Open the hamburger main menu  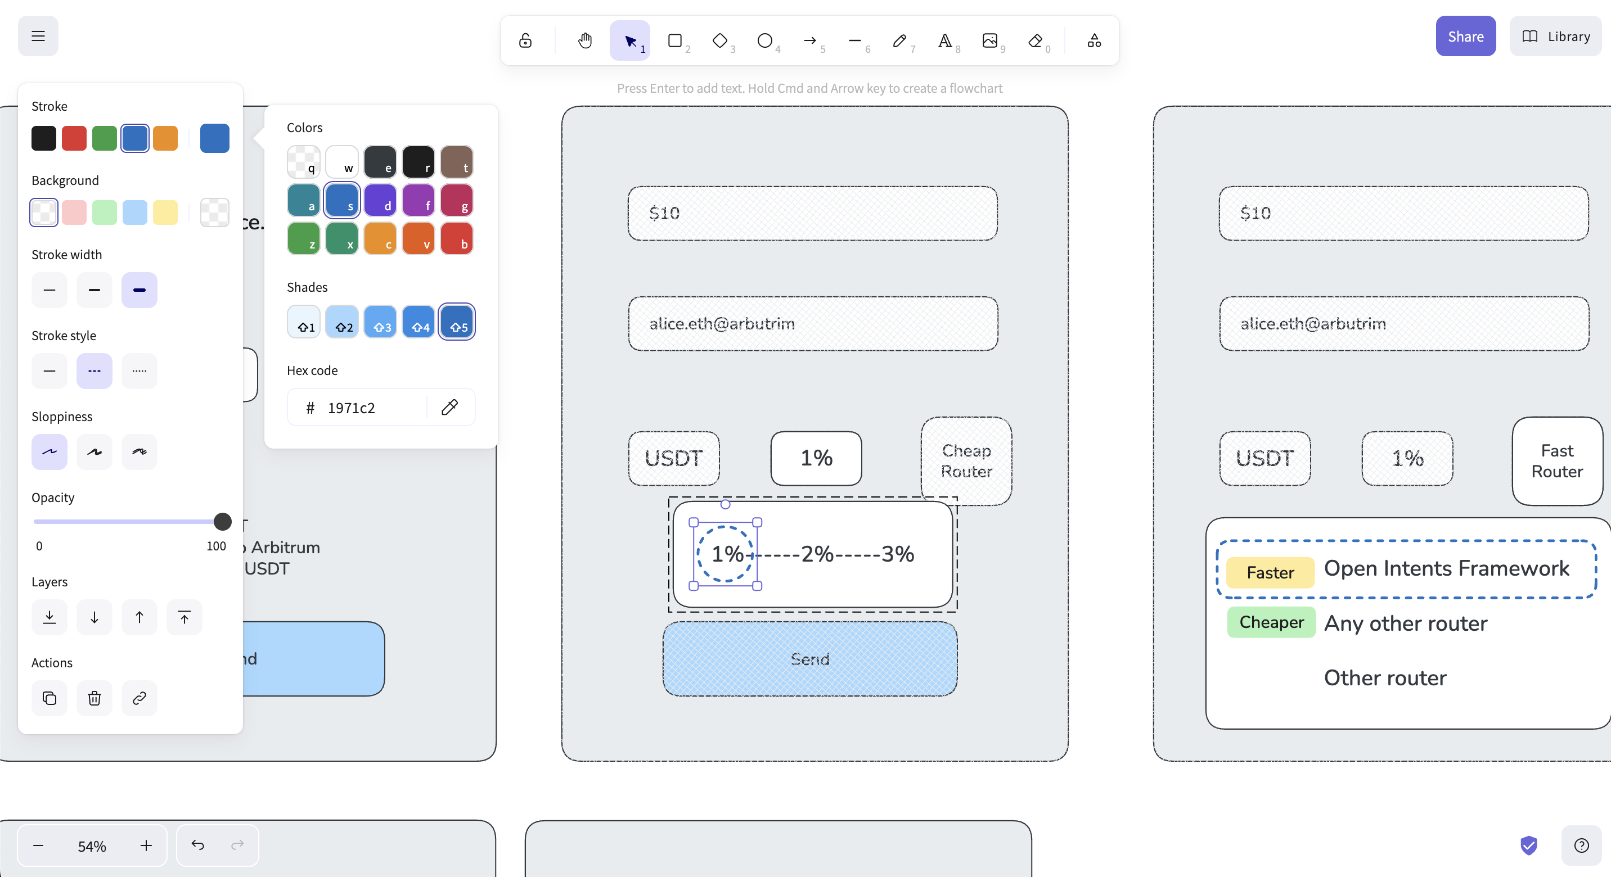[38, 35]
